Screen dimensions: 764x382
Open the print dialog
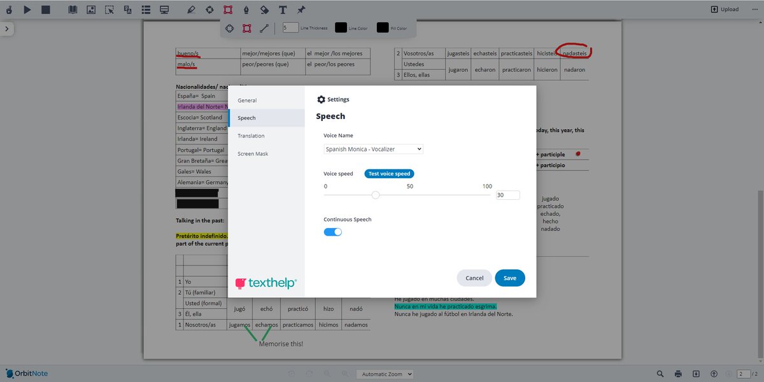pyautogui.click(x=678, y=374)
